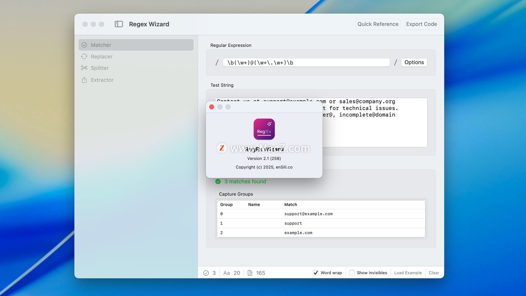526x296 pixels.
Task: Click the Extractor share icon
Action: [84, 80]
